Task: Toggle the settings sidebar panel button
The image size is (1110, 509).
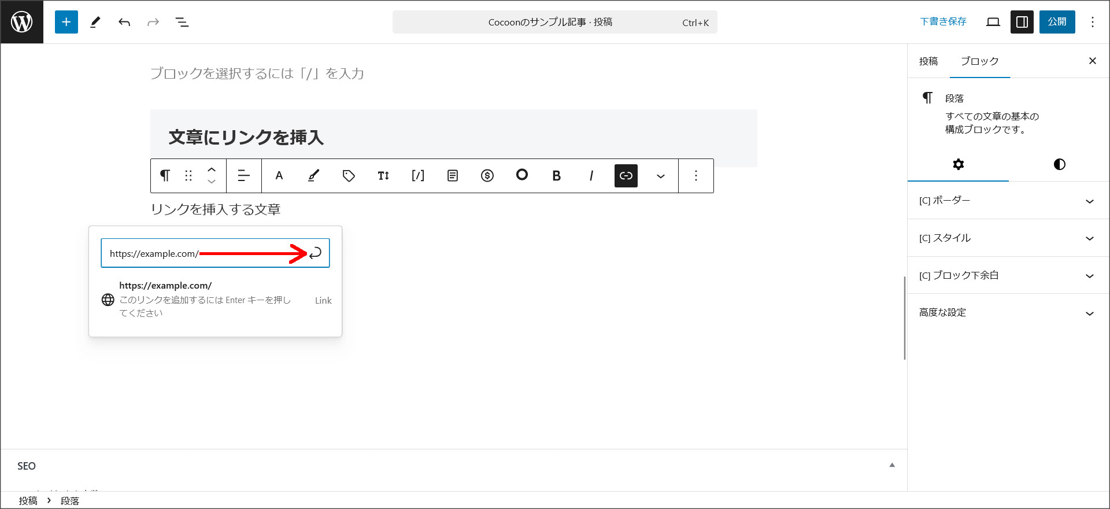Action: click(1022, 22)
